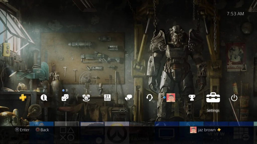The width and height of the screenshot is (257, 144).
Task: Click the jaz brown user name
Action: [207, 130]
